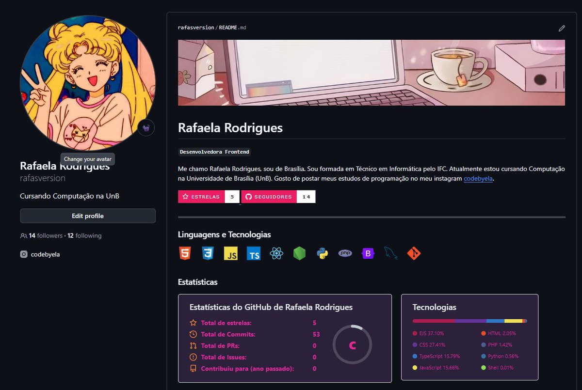Click the Python 0.56% legend entry
Image resolution: width=582 pixels, height=390 pixels.
pyautogui.click(x=500, y=357)
